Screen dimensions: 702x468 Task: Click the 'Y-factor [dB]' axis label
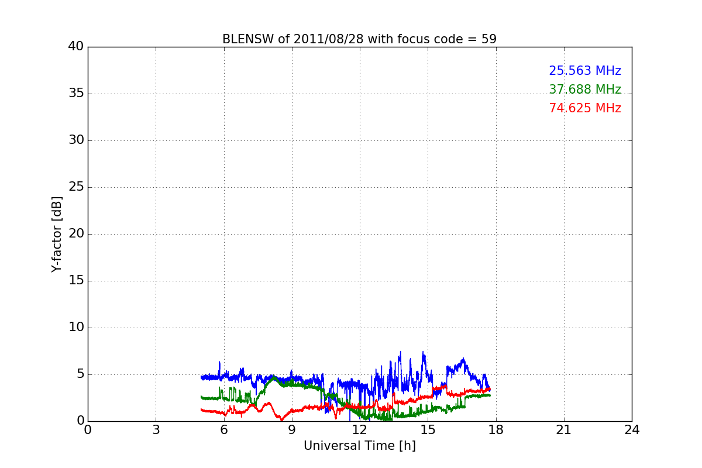[56, 234]
